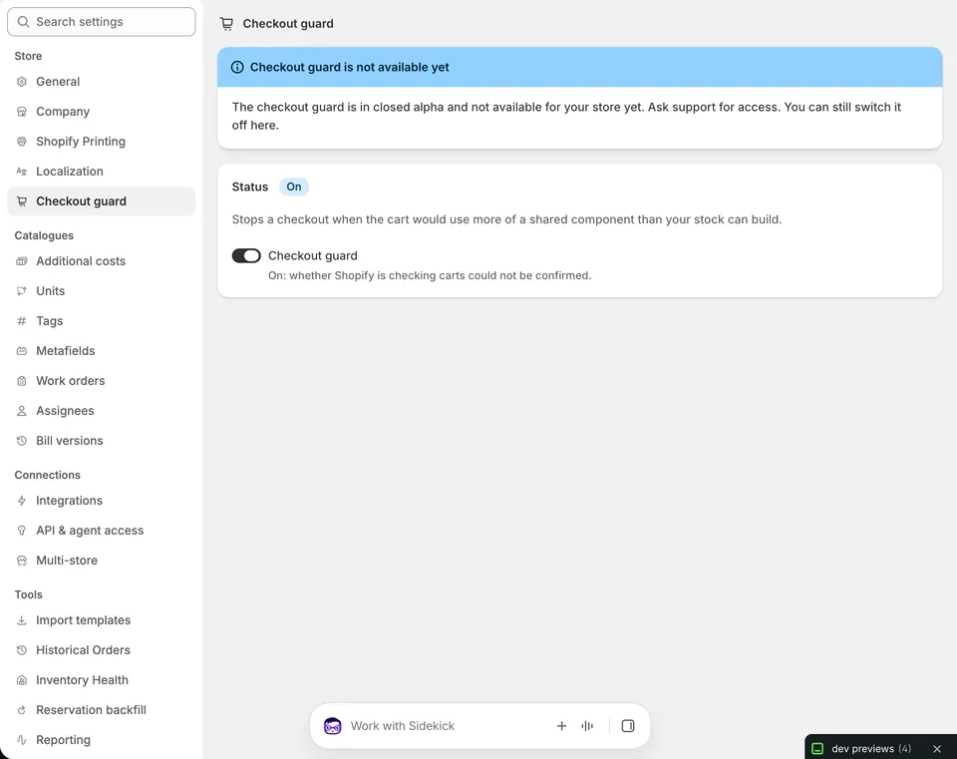
Task: Click the Localization language icon
Action: (22, 171)
